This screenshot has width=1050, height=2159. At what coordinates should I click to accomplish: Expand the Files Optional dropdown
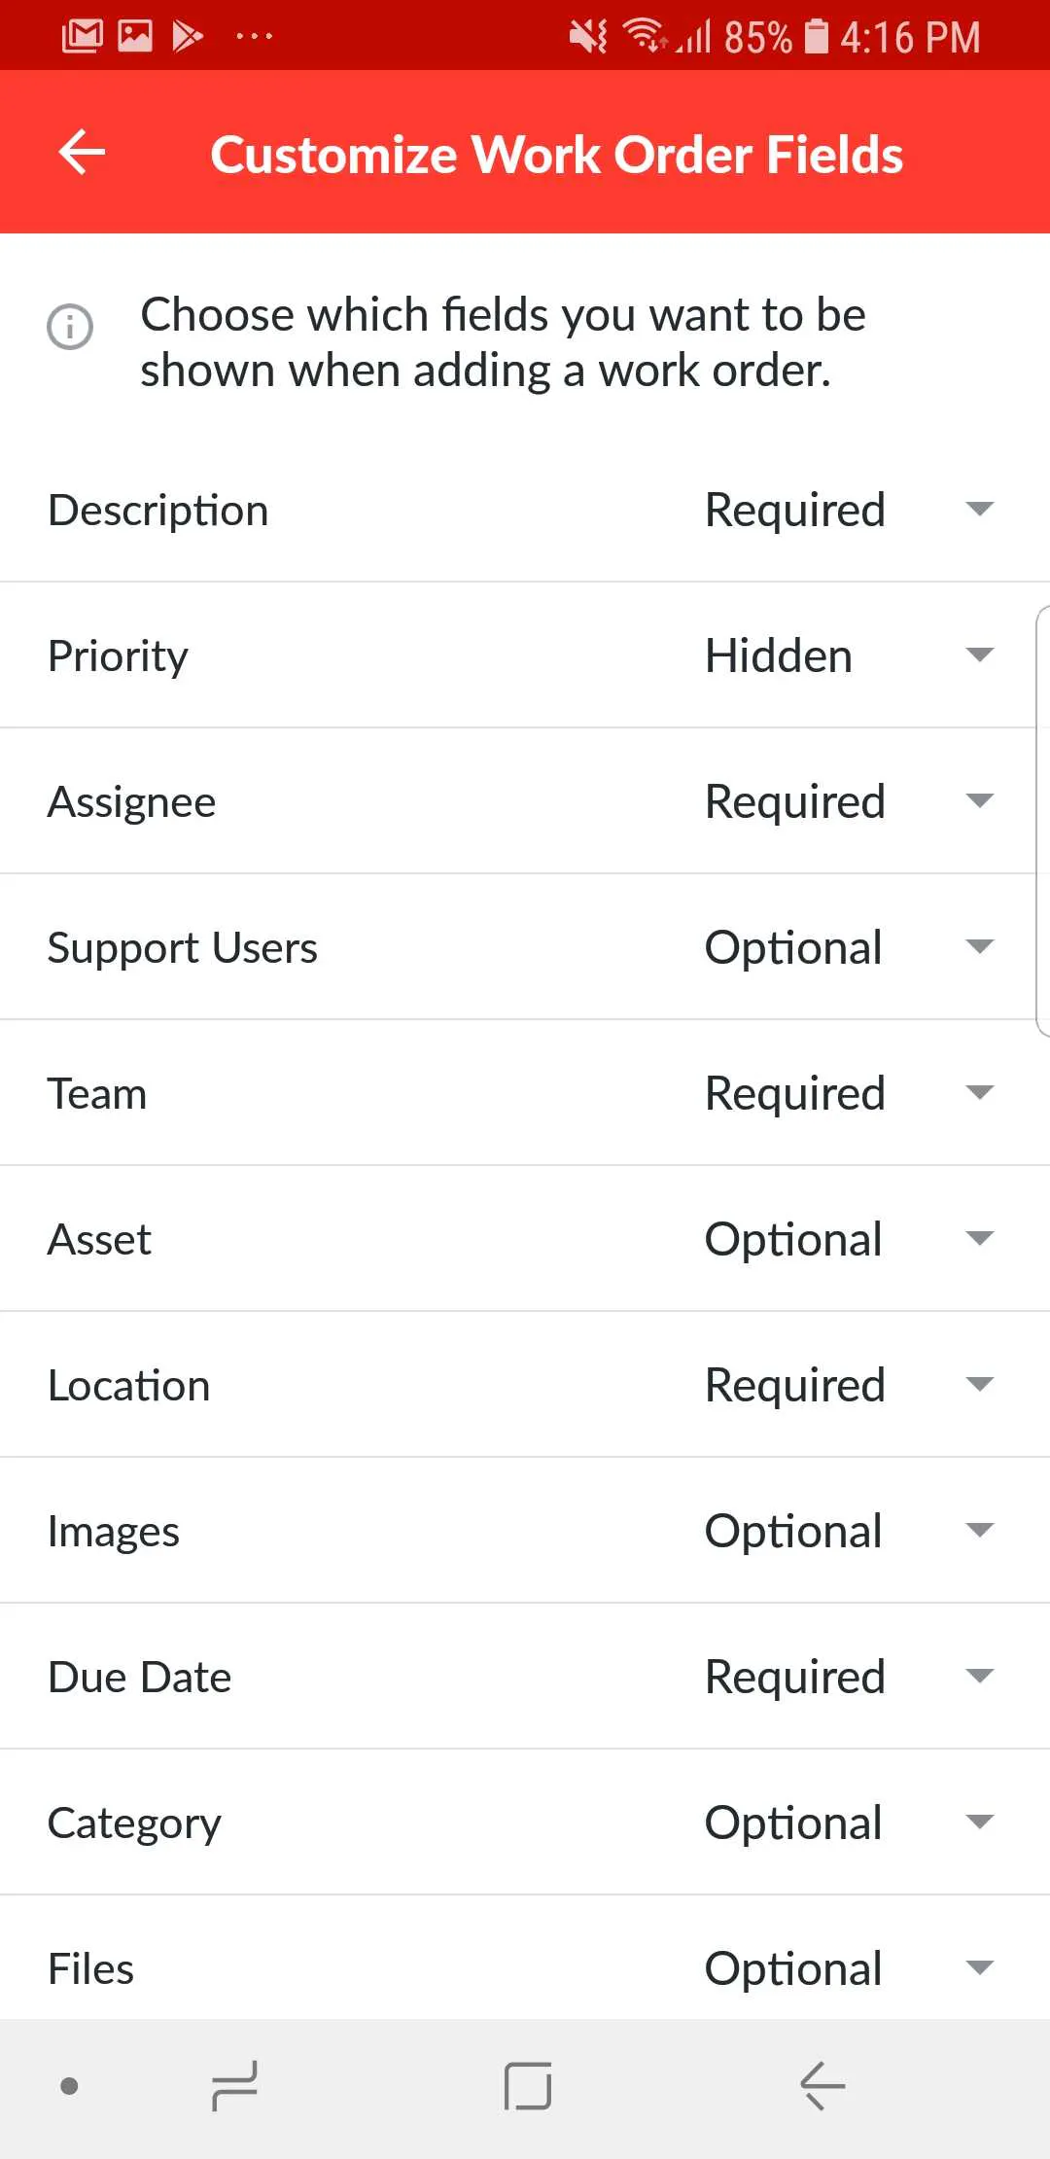pos(979,1967)
